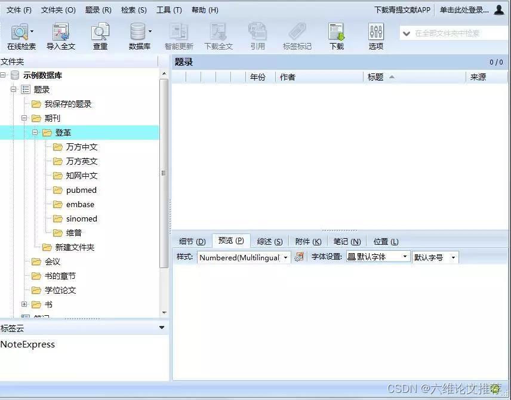Open the 选项 options tool
Image resolution: width=511 pixels, height=400 pixels.
click(375, 36)
